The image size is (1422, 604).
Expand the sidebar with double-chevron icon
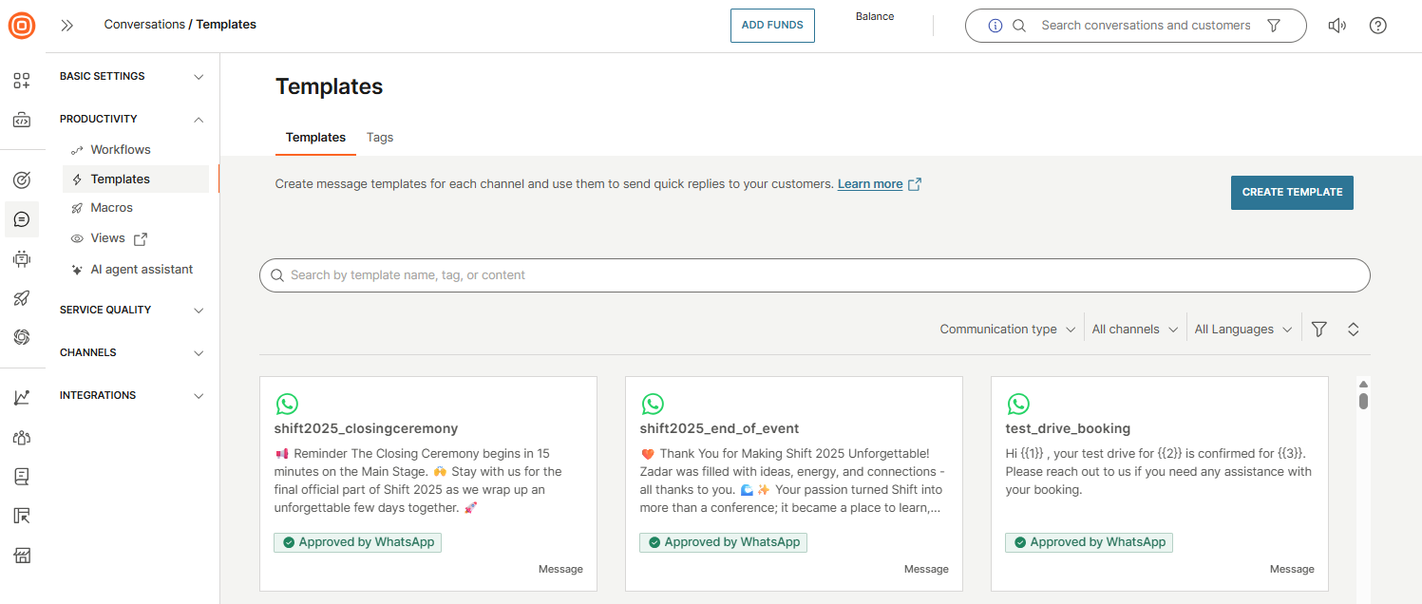[67, 26]
